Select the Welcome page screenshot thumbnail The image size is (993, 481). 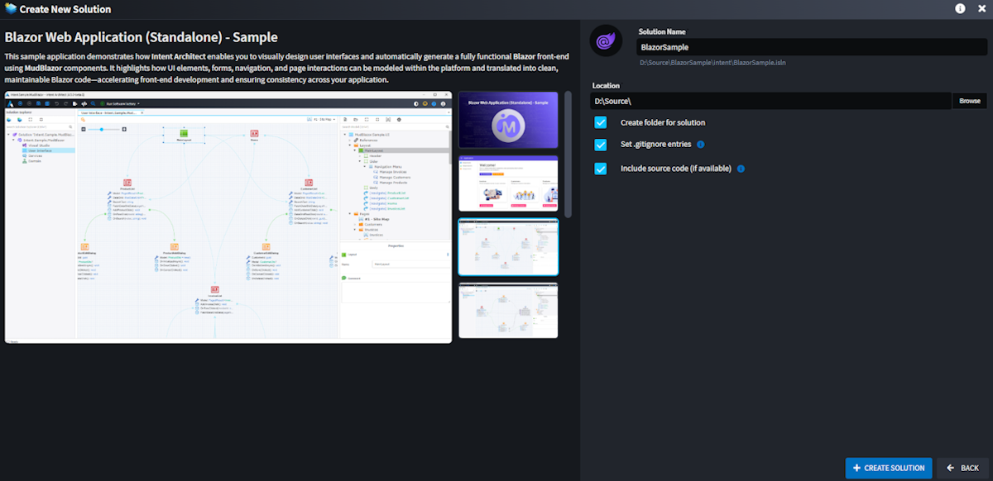[x=508, y=183]
